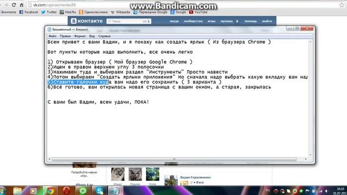The image size is (347, 195).
Task: Click line "1) Открываем браузер"
Action: 120,62
